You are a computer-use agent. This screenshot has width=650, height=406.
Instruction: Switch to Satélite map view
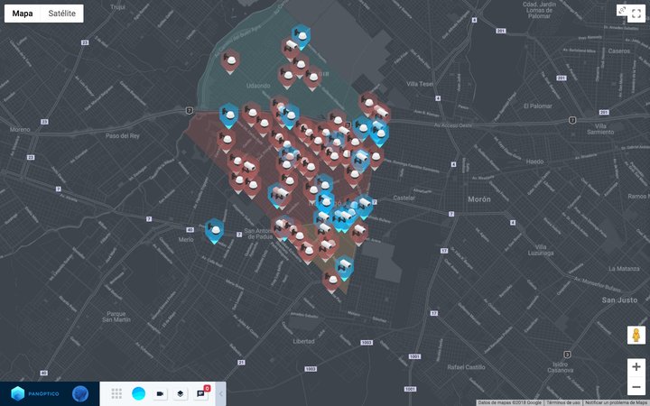click(x=62, y=14)
